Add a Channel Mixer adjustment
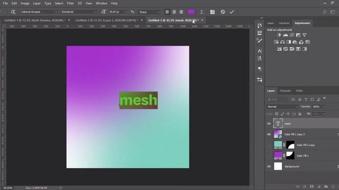Screen dimensions: 339x190 [x=301, y=42]
